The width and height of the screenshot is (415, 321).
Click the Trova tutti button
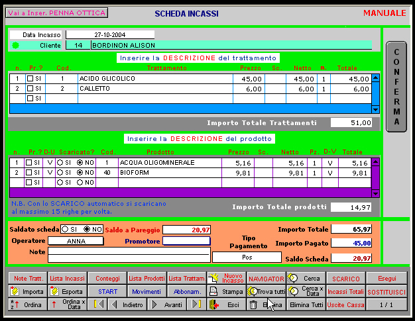click(266, 291)
